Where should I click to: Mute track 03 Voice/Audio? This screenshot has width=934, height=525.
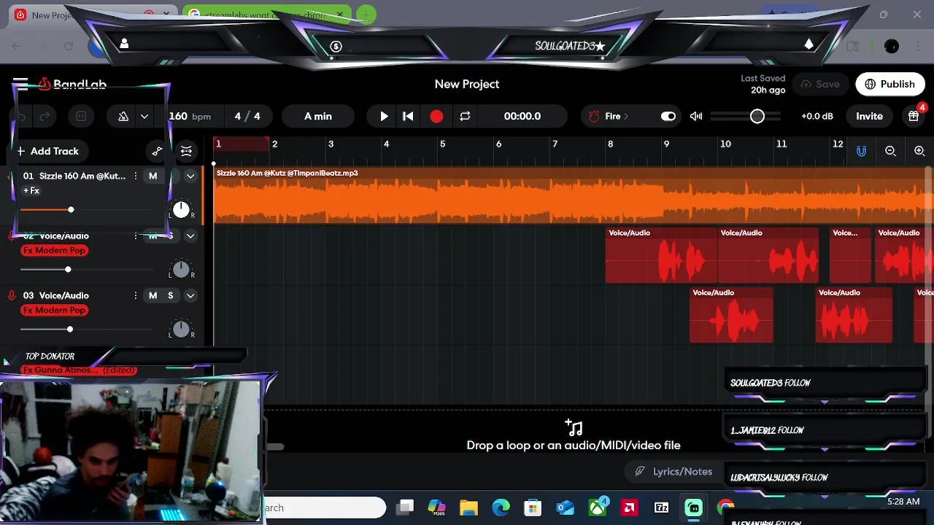153,295
